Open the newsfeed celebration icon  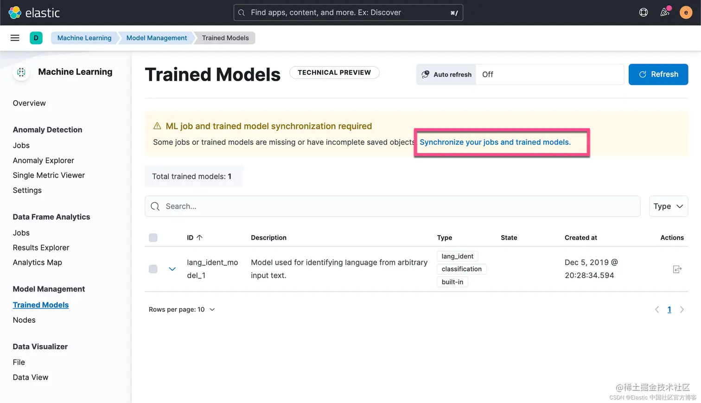[665, 13]
